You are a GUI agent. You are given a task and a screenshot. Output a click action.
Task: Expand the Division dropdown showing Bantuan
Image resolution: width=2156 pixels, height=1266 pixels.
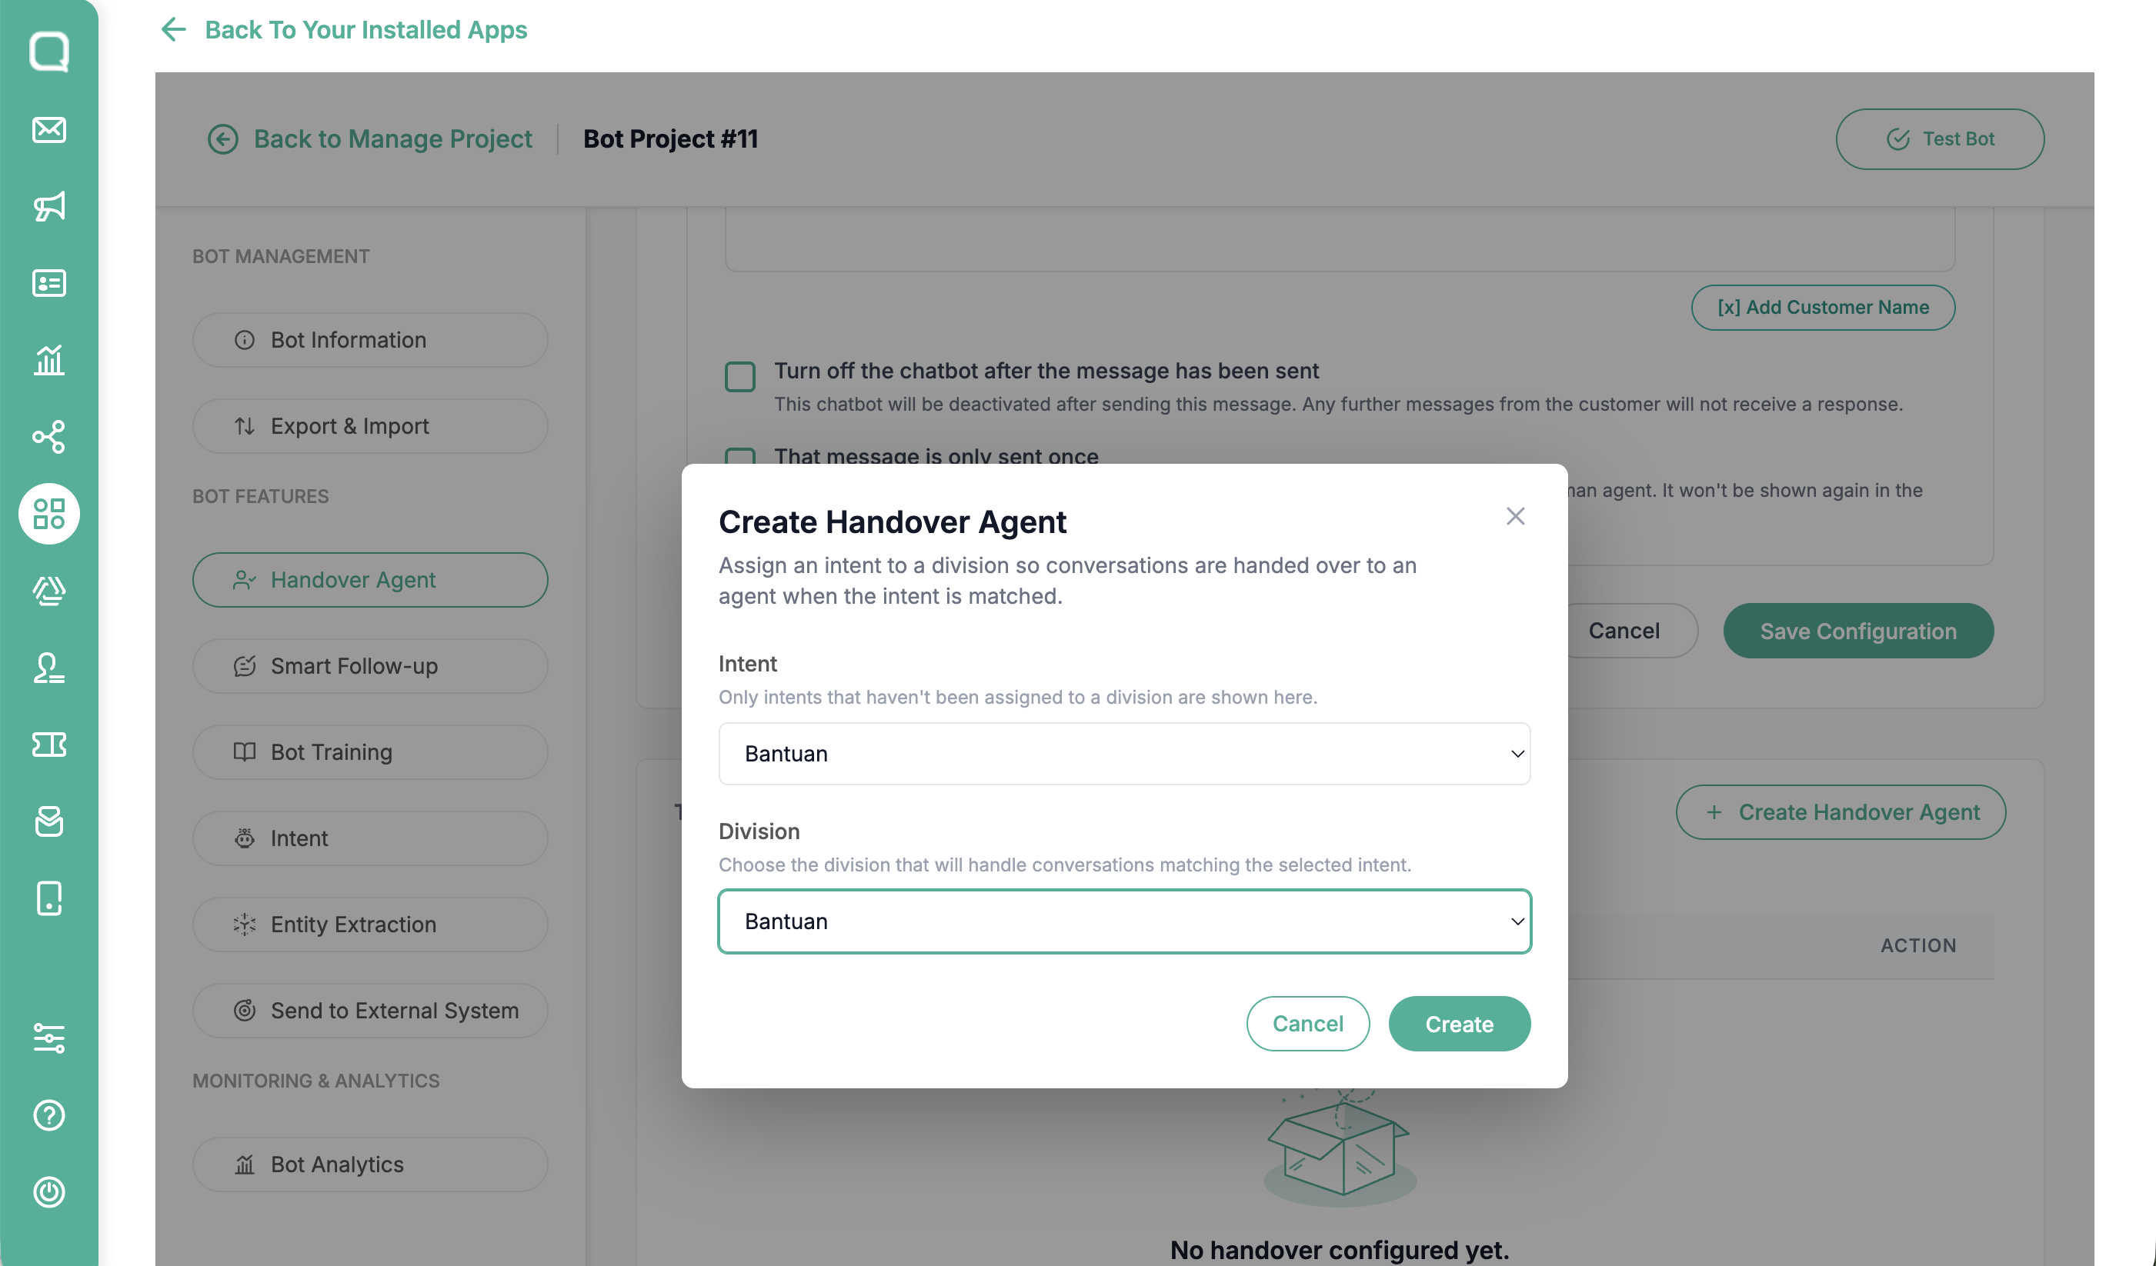[1123, 921]
